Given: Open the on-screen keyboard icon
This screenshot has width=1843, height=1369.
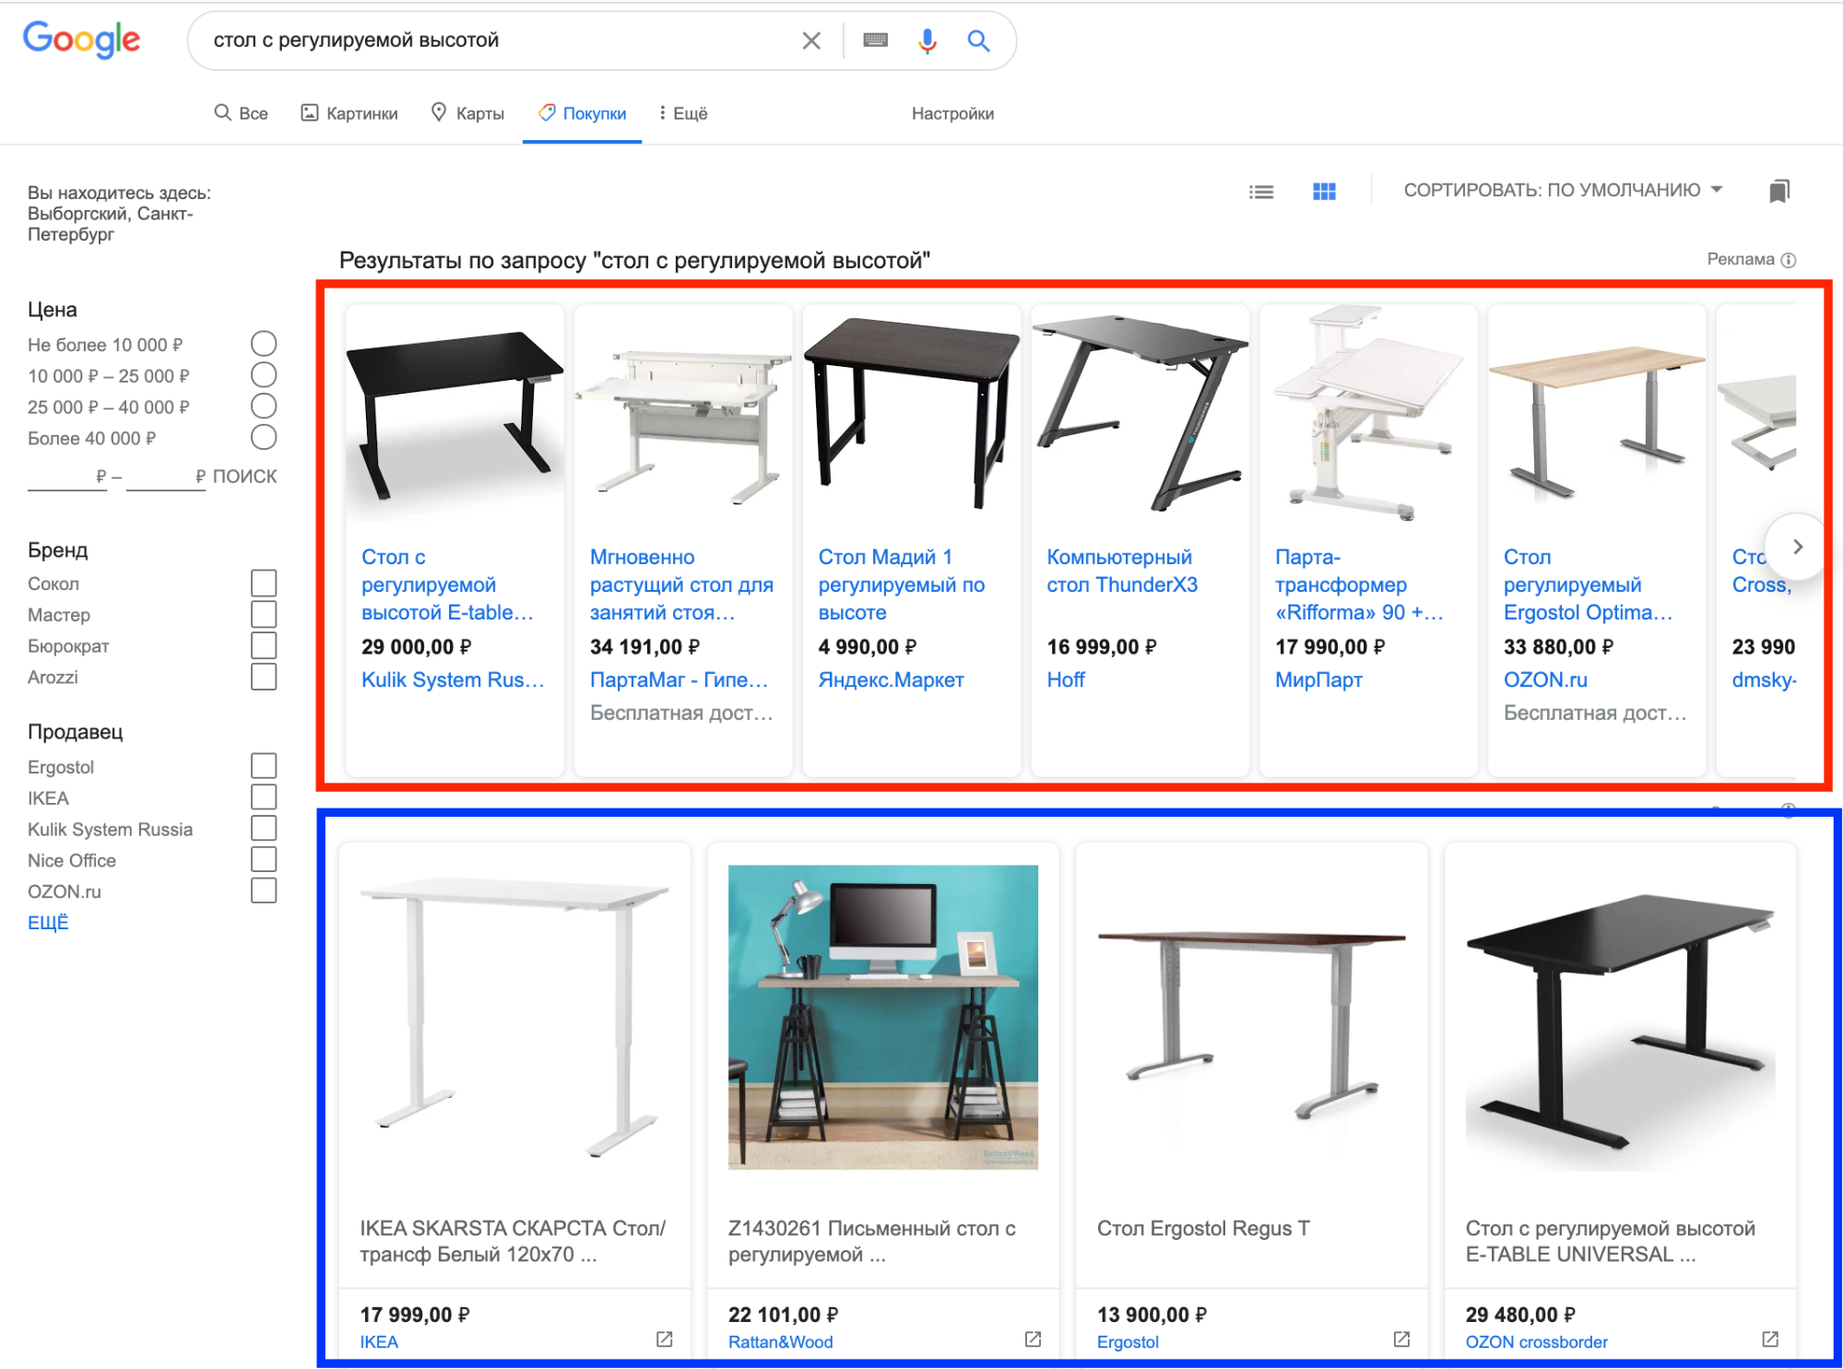Looking at the screenshot, I should 875,40.
